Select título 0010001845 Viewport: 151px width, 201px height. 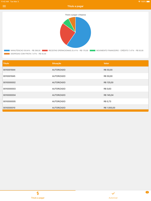(9, 76)
